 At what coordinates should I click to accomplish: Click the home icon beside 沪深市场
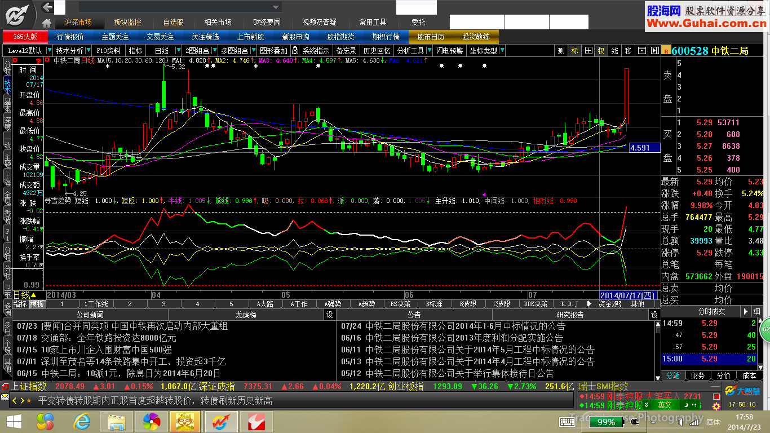click(47, 23)
